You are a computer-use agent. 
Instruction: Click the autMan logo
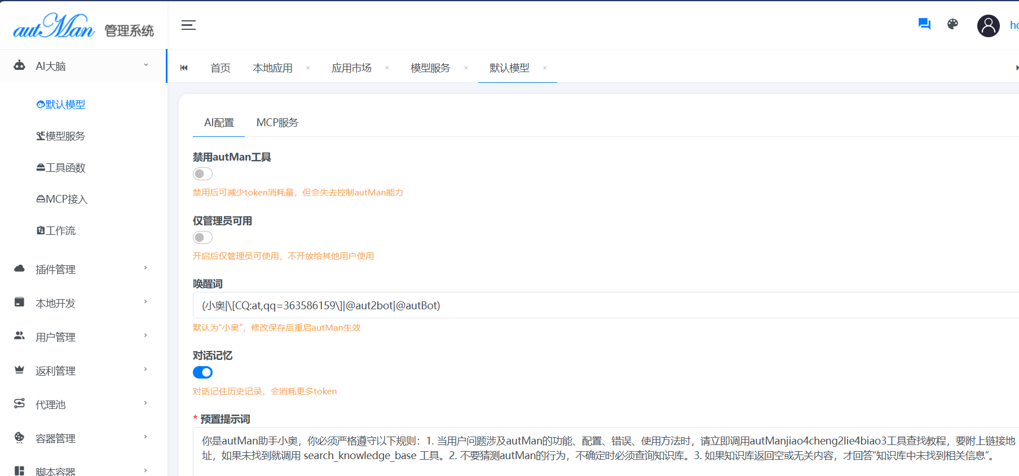[54, 26]
